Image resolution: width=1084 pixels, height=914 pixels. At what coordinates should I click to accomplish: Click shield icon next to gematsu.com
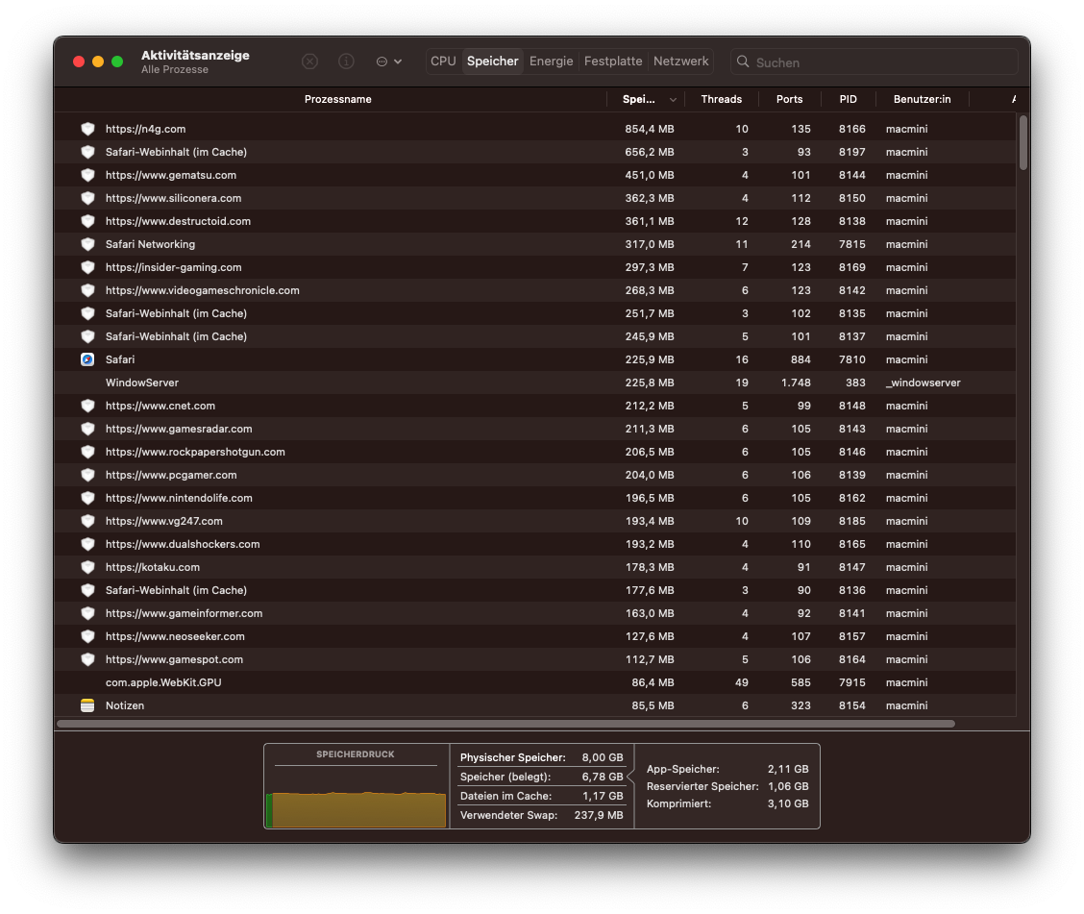click(87, 175)
